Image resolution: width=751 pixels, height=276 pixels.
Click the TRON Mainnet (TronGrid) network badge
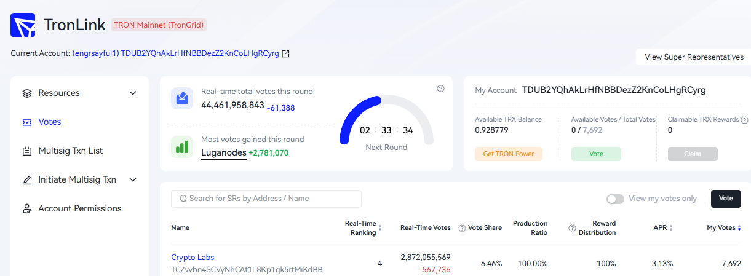point(158,25)
